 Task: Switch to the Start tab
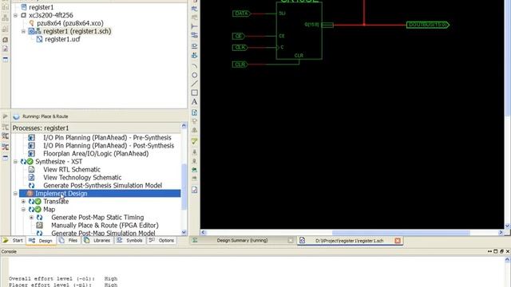point(13,241)
